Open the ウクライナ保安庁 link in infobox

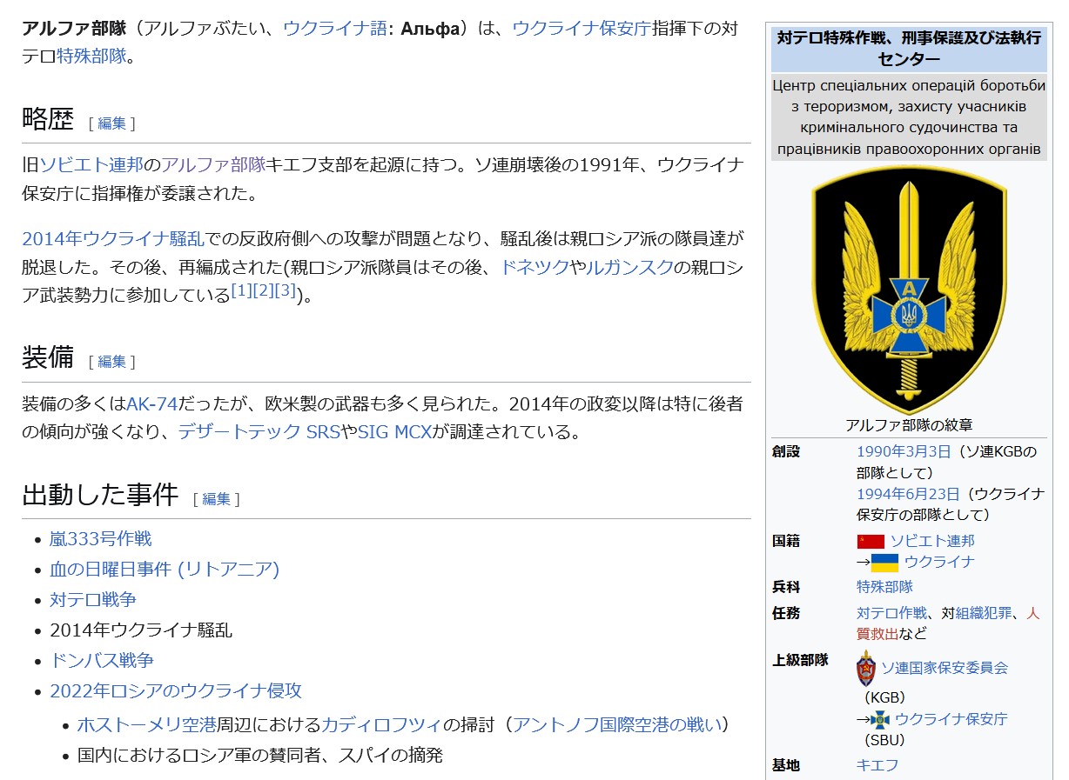click(951, 719)
